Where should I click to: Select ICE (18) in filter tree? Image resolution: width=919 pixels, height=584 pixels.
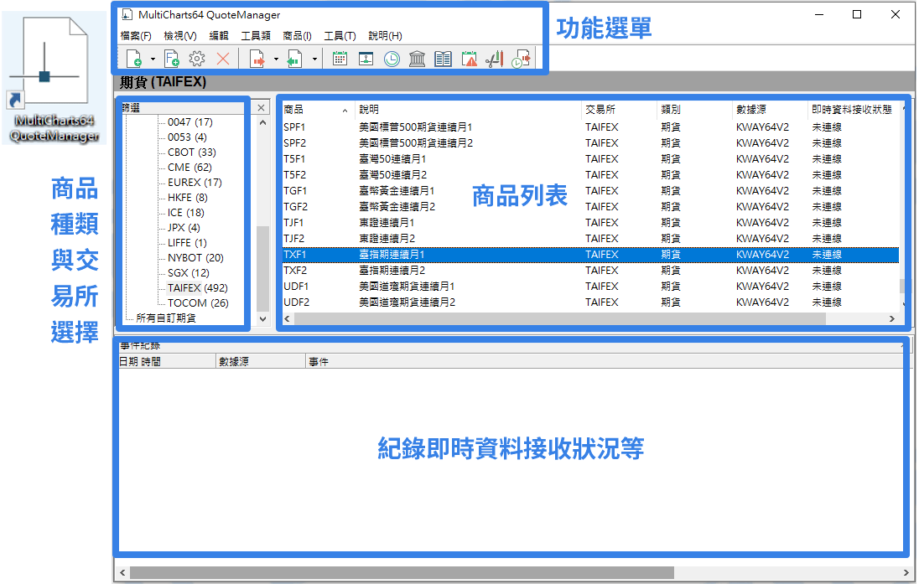tap(186, 213)
